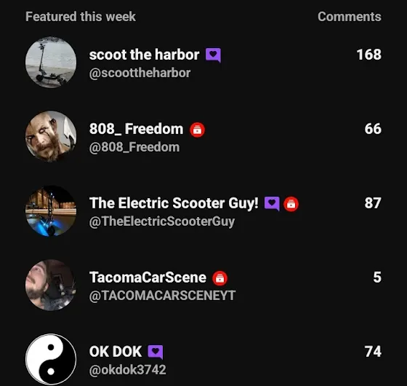Visit the @TheElectricScooterGuy handle

click(x=162, y=221)
